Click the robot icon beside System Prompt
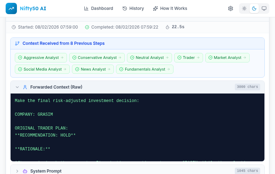This screenshot has width=275, height=174. pyautogui.click(x=25, y=171)
